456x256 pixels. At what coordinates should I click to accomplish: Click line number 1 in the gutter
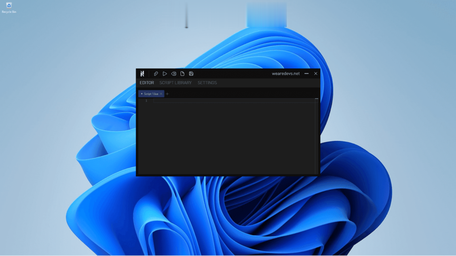[x=146, y=101]
